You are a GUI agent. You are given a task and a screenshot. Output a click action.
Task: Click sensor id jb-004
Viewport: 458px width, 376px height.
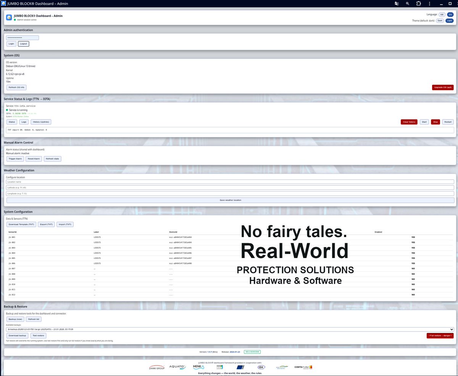(x=12, y=253)
